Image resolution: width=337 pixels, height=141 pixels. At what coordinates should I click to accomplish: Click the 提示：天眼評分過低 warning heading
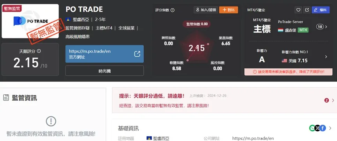pos(152,96)
